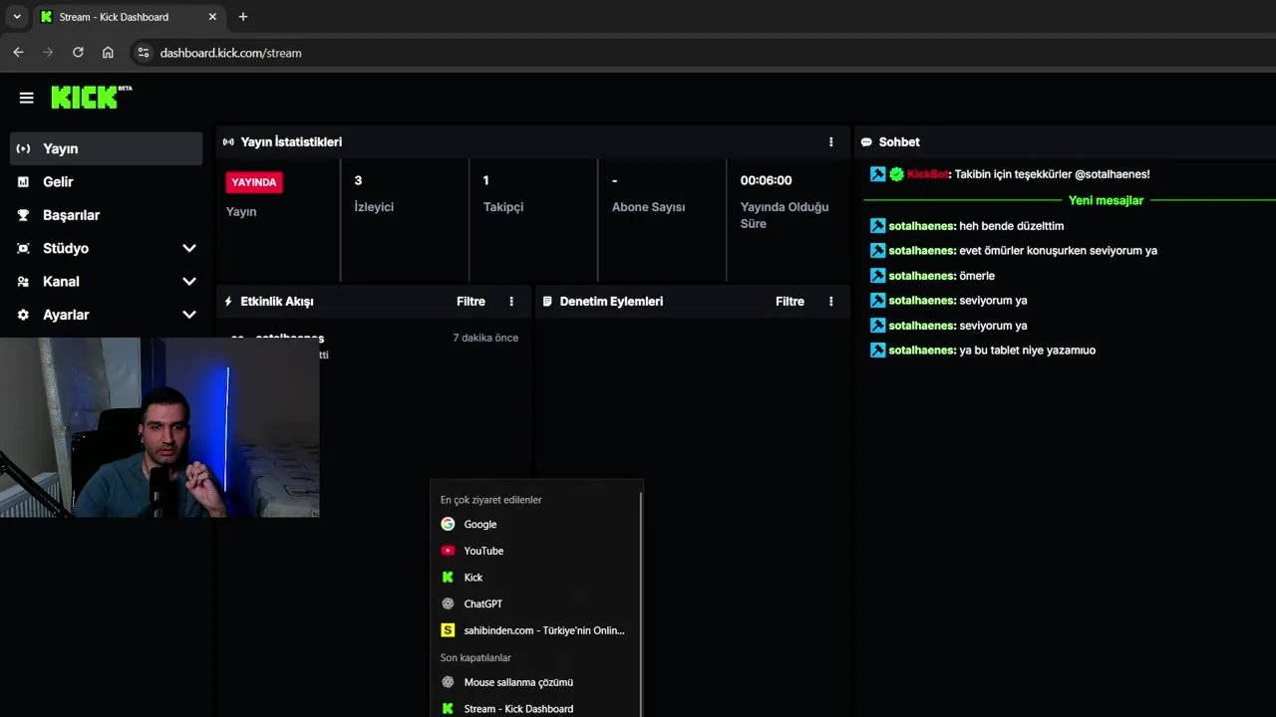1276x717 pixels.
Task: Click badge icon beside 'ya bu tablet' message
Action: pyautogui.click(x=877, y=351)
